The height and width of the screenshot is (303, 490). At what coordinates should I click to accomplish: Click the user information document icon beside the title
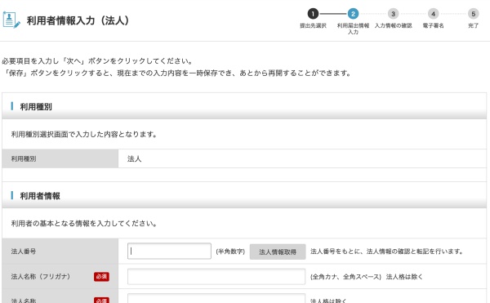(11, 20)
